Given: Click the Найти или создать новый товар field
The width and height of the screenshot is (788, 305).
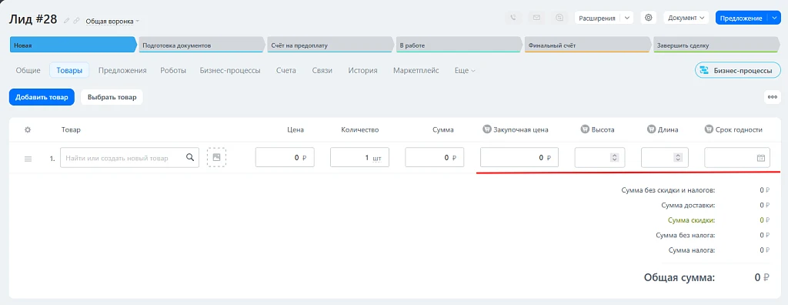Looking at the screenshot, I should point(129,158).
